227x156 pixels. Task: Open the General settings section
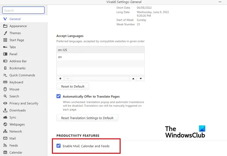pos(24,19)
